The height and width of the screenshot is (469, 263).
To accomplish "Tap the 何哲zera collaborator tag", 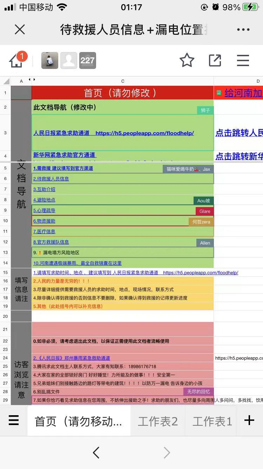I will (x=201, y=222).
